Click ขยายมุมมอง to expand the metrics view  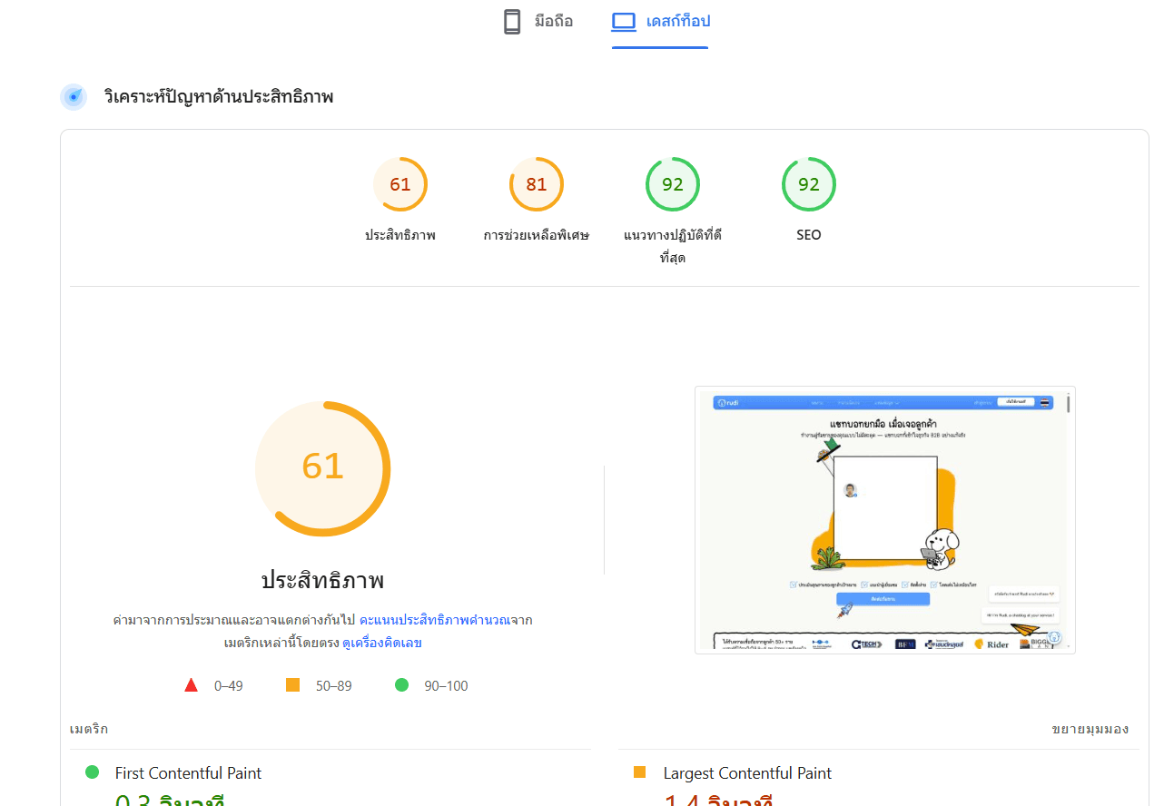point(1090,730)
